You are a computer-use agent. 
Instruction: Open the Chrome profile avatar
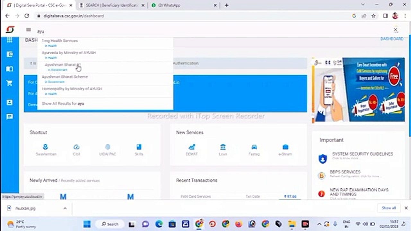(x=395, y=16)
